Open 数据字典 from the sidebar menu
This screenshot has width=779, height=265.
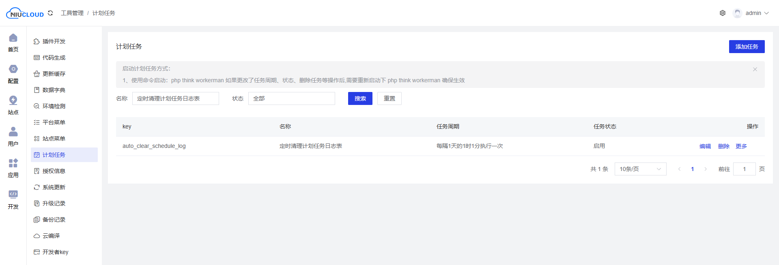coord(54,90)
